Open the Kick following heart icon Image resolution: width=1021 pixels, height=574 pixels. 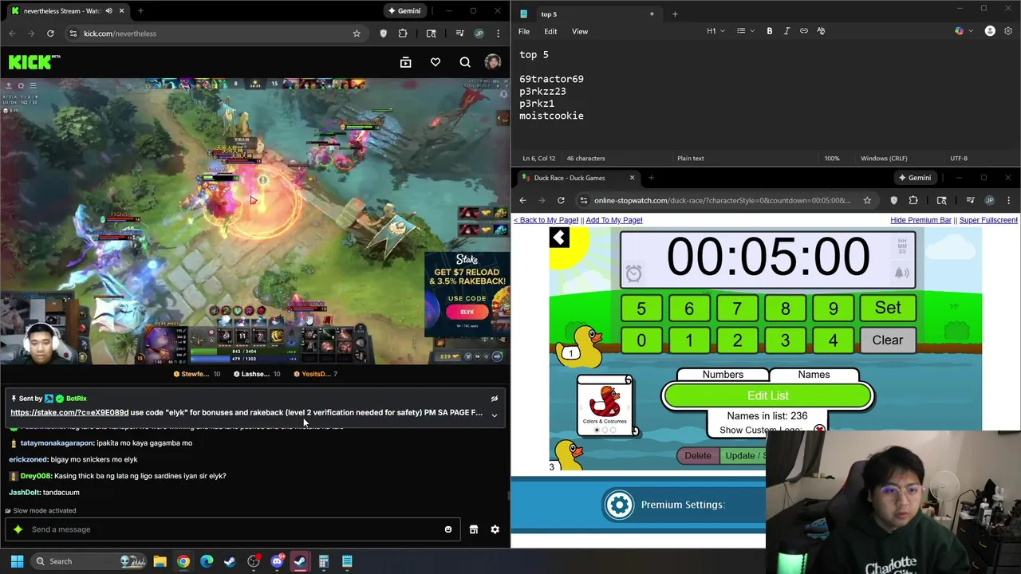point(436,62)
